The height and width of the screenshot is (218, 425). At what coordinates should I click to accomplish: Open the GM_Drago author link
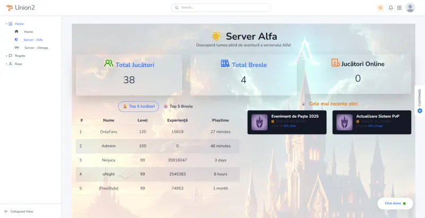point(376,126)
